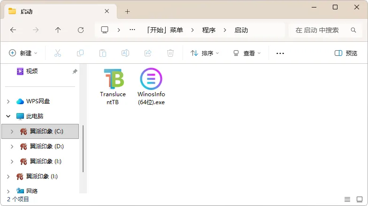Click the Share icon in toolbar

(148, 53)
